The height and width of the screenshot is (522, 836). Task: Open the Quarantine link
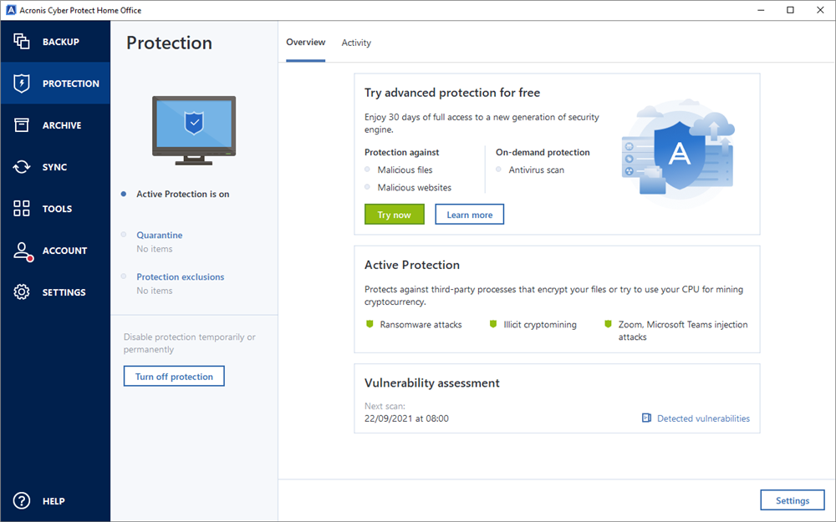159,236
